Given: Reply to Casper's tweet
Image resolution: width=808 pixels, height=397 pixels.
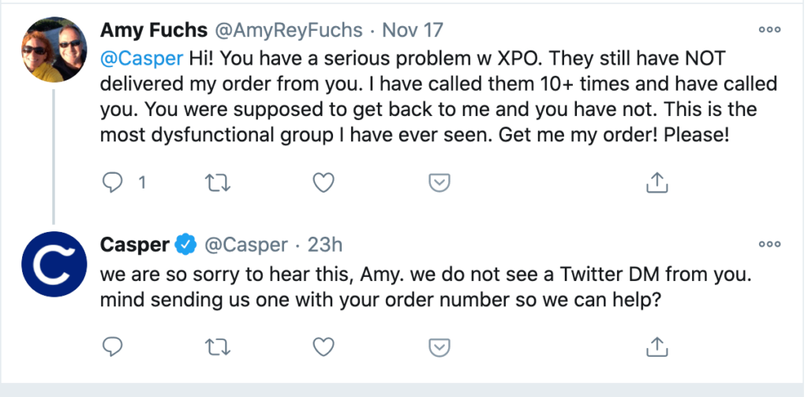Looking at the screenshot, I should pyautogui.click(x=114, y=346).
